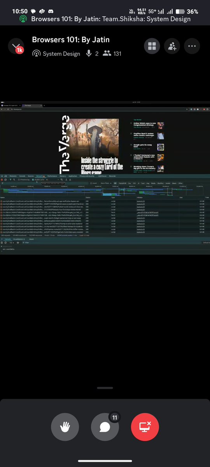The height and width of the screenshot is (467, 210).
Task: Tap the 131 participants count
Action: tap(112, 54)
